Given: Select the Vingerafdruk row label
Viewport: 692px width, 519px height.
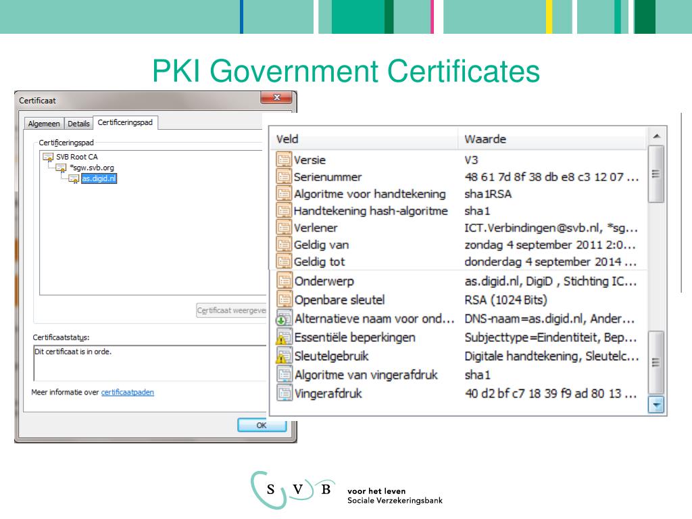Looking at the screenshot, I should [328, 393].
